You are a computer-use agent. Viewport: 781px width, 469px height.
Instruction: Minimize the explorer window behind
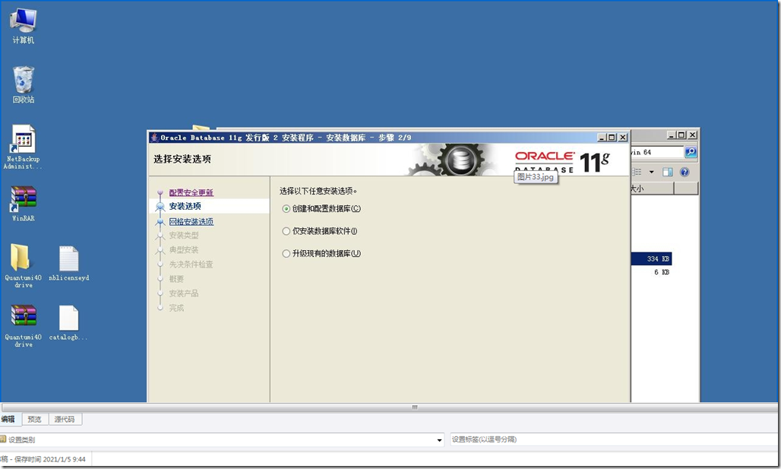coord(672,135)
